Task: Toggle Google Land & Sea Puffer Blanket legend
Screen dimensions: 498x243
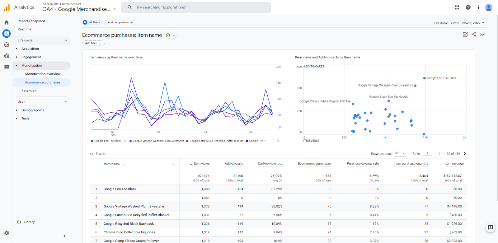Action: tap(214, 141)
